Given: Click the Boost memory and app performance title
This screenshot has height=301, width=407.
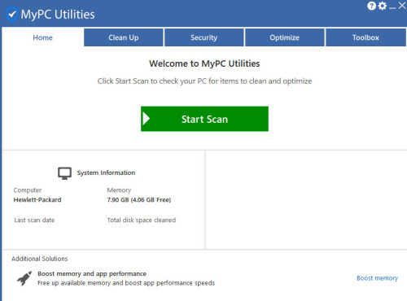Looking at the screenshot, I should coord(92,273).
